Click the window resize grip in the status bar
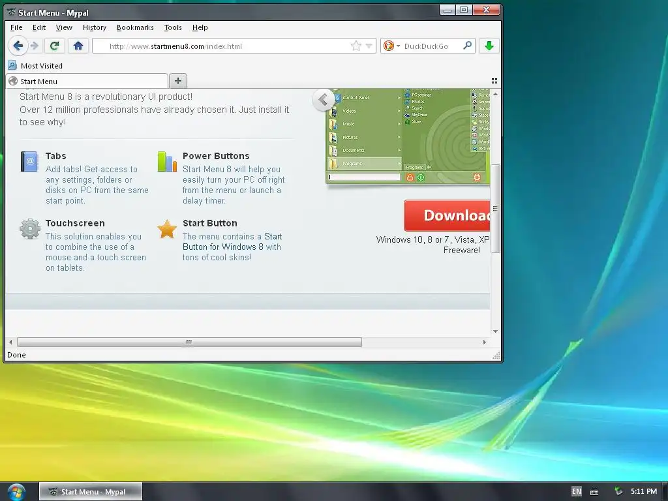Viewport: 668px width, 501px height. tap(496, 356)
